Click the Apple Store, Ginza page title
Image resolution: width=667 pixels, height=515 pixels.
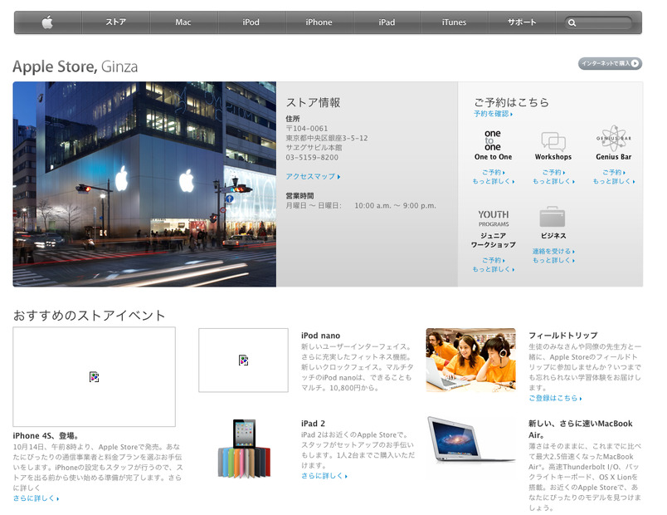[75, 67]
